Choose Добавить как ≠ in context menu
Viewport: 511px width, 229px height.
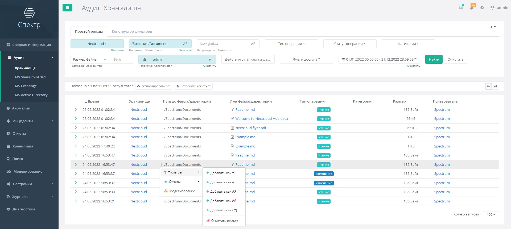(x=222, y=182)
